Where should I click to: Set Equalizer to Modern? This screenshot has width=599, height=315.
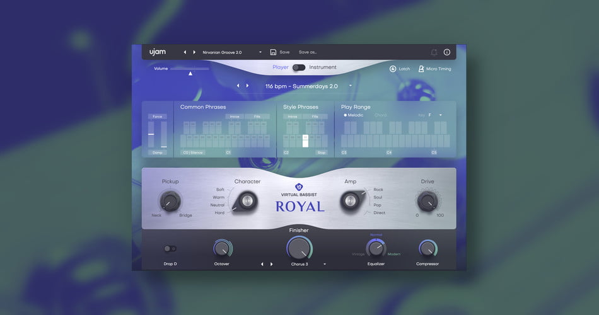(394, 254)
